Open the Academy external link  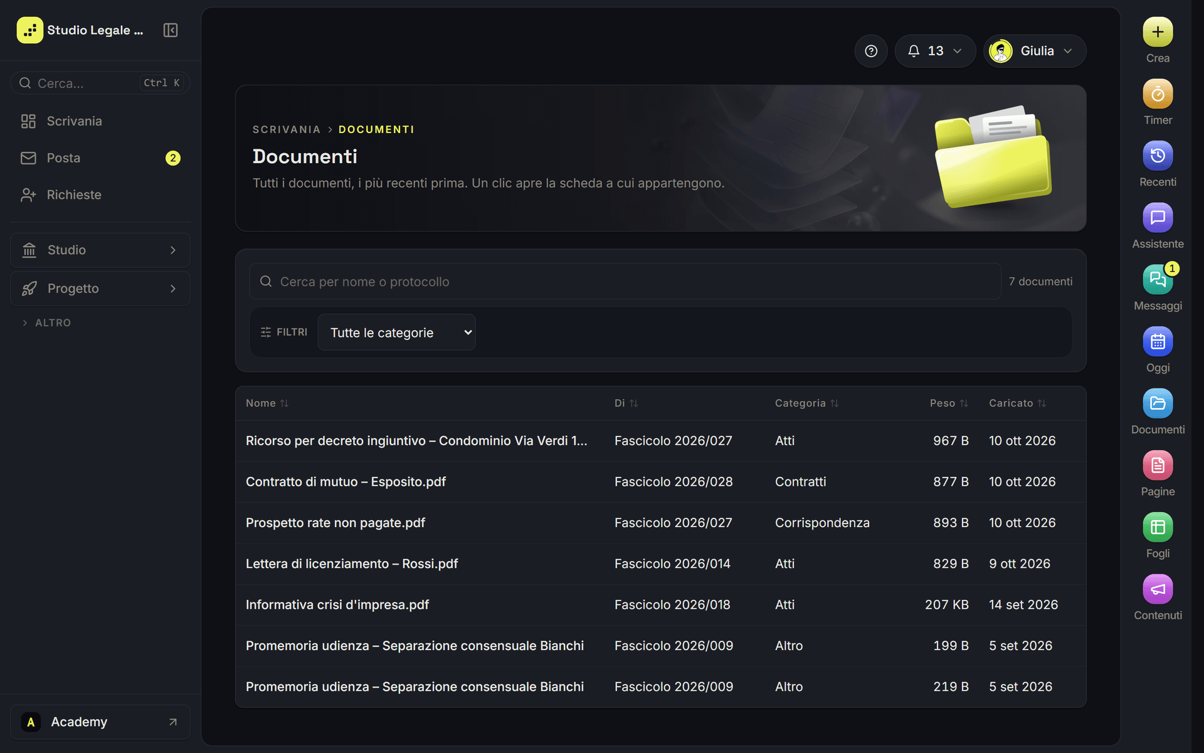(x=100, y=722)
